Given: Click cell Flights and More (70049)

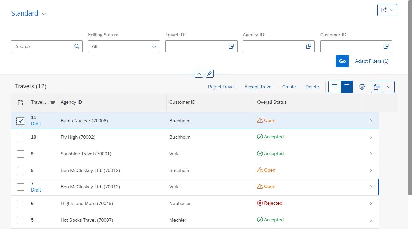Looking at the screenshot, I should tap(87, 203).
